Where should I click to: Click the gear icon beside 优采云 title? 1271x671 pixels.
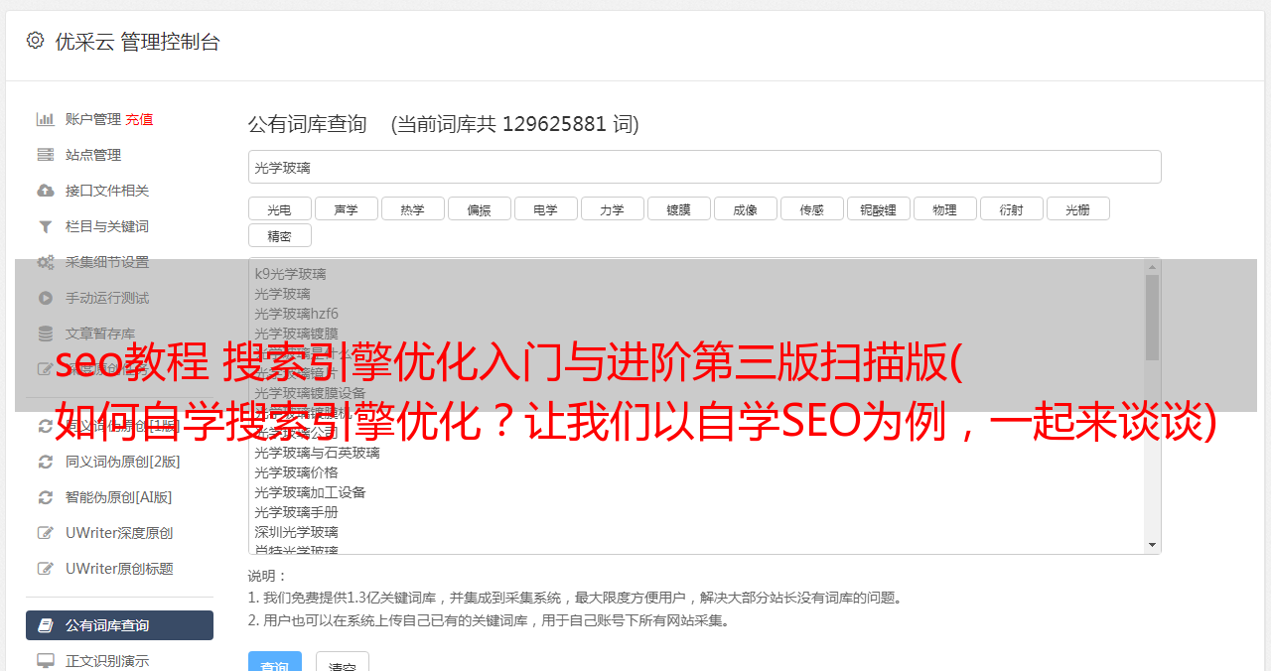pyautogui.click(x=36, y=41)
